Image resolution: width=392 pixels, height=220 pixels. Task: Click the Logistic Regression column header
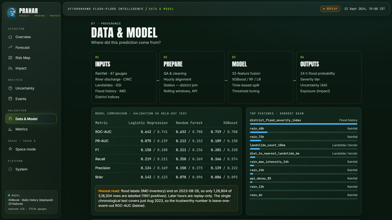tap(148, 123)
